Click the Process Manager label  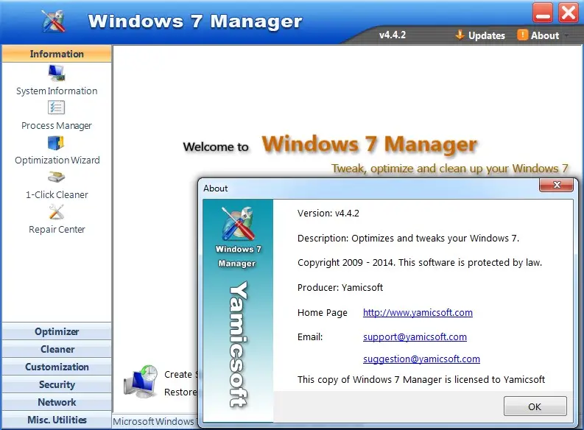click(56, 125)
